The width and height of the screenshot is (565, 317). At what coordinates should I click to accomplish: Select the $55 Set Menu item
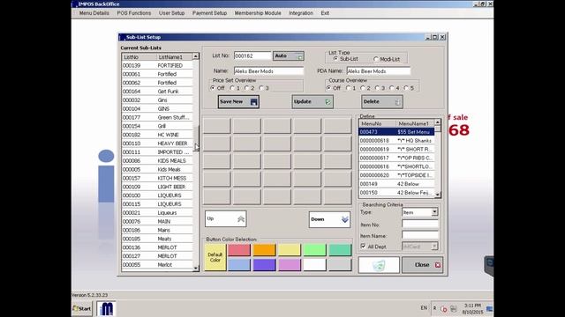pos(396,132)
